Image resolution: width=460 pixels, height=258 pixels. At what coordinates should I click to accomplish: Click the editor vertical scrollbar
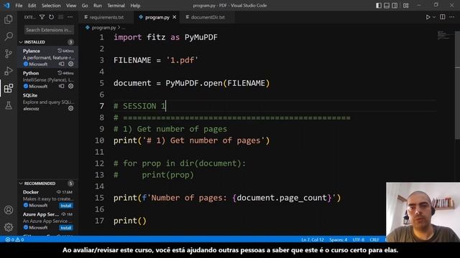coord(457,85)
